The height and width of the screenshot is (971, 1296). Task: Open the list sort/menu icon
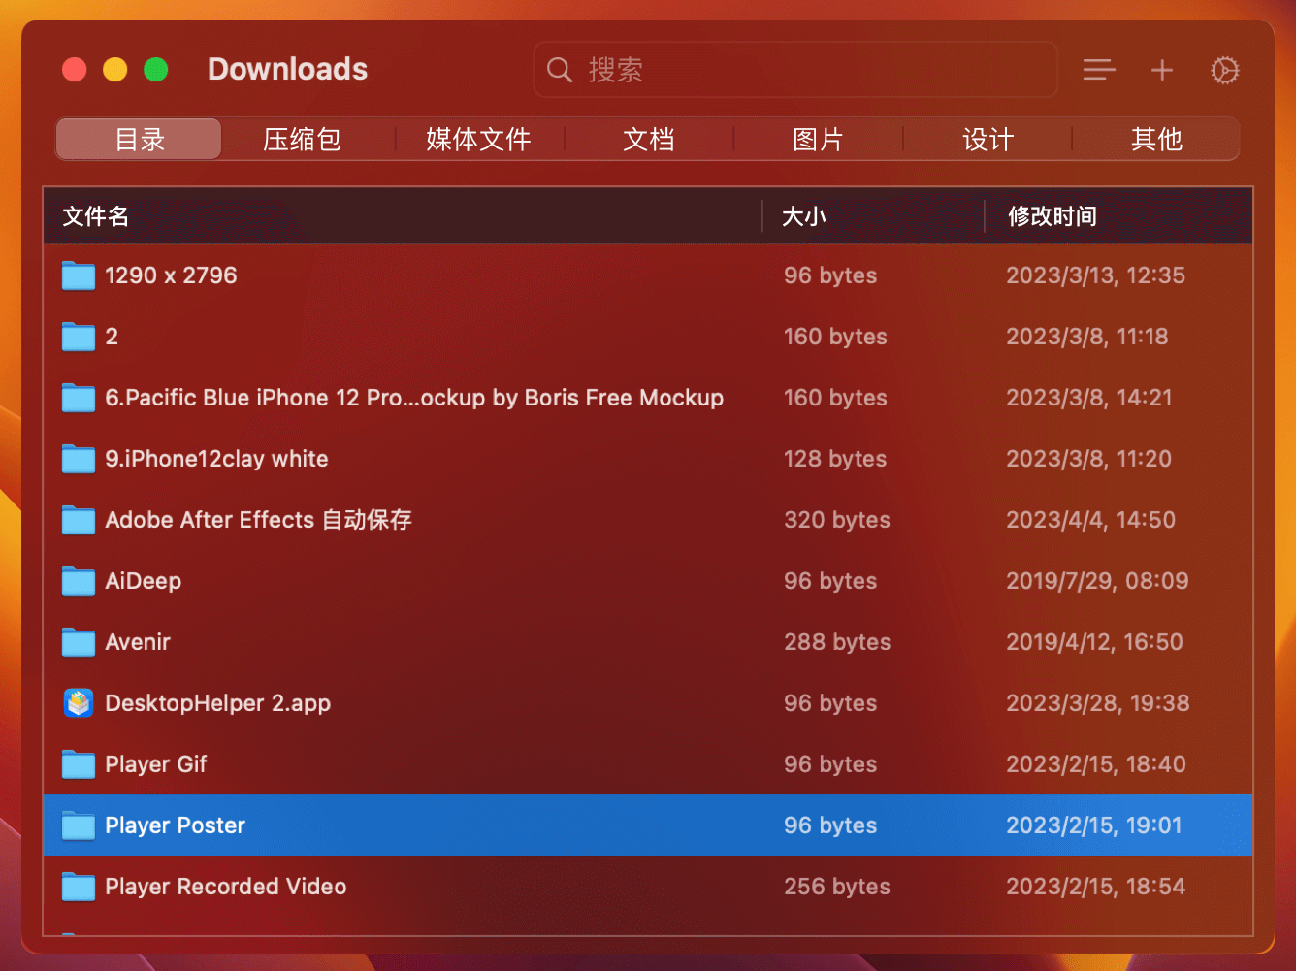[1099, 70]
